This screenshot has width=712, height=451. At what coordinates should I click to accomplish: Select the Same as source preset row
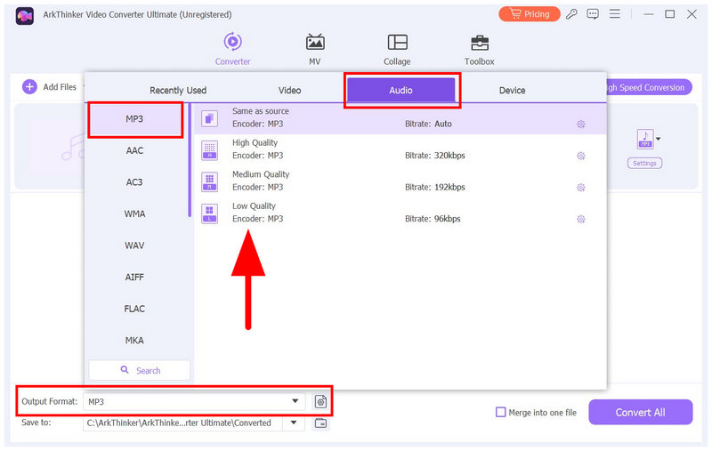tap(400, 118)
